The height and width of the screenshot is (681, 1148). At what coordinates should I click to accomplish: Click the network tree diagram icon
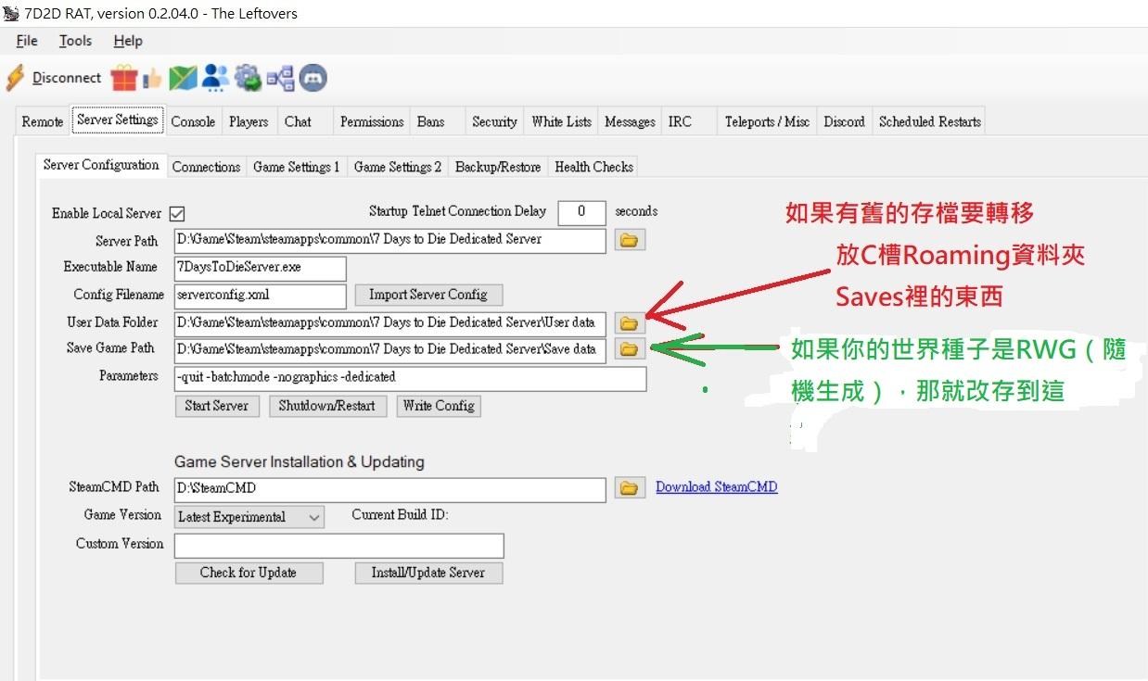click(280, 78)
